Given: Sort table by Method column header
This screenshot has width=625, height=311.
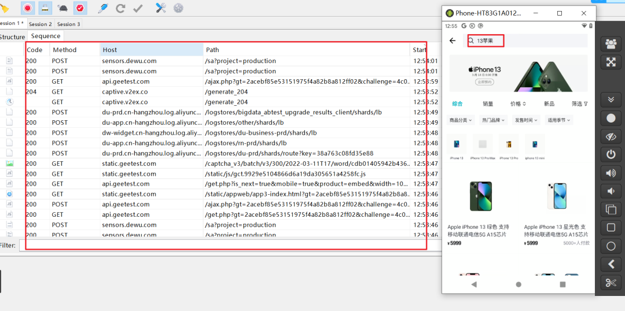Looking at the screenshot, I should point(75,50).
